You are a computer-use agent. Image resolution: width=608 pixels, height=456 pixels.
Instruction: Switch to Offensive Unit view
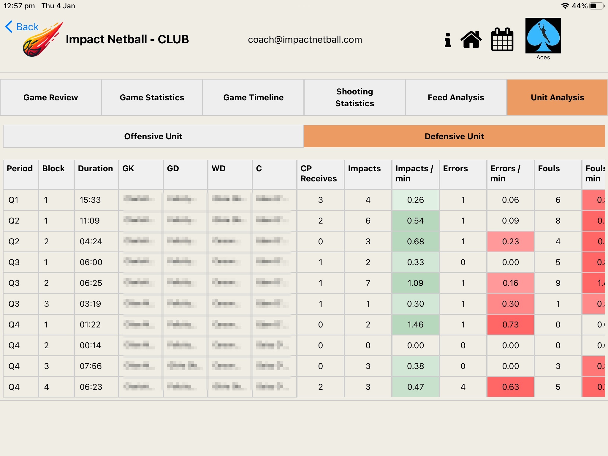[x=153, y=136]
